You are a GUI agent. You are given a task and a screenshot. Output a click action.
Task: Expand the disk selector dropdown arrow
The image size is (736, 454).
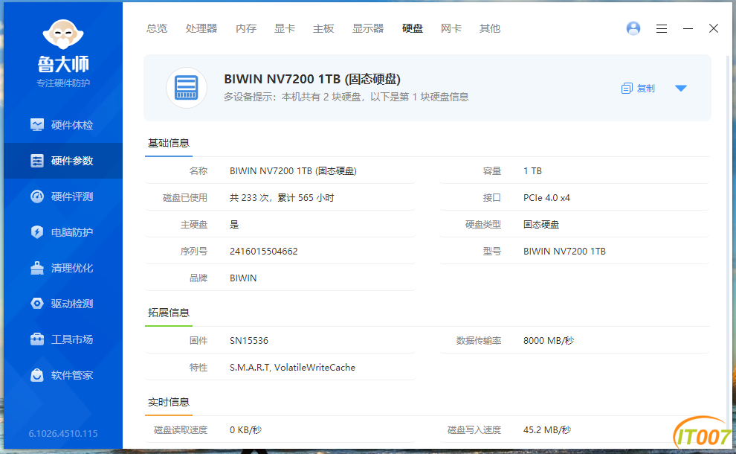pos(680,87)
